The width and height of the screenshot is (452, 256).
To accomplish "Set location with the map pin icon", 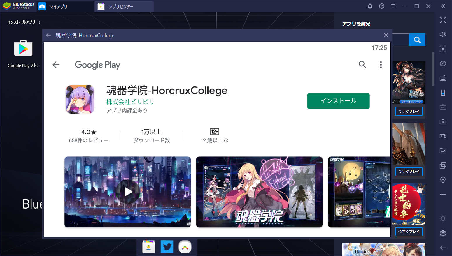I will pos(443,180).
